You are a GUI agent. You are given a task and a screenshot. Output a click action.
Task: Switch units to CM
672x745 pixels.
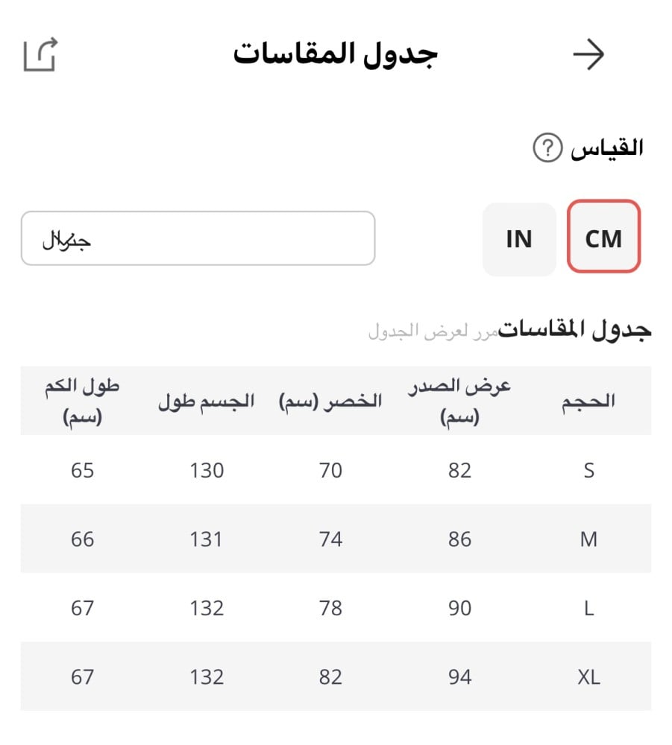tap(603, 238)
